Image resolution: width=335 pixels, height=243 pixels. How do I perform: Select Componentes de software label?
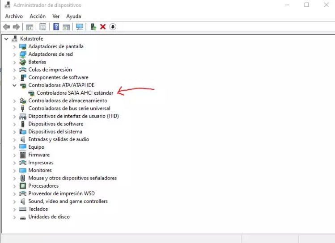tap(58, 77)
